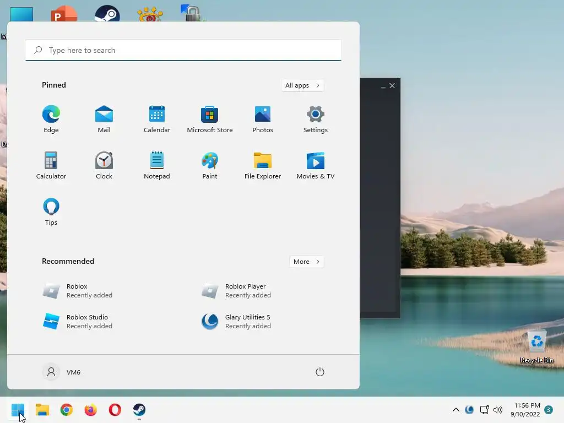This screenshot has height=423, width=564.
Task: Open the clock showing 11:56 PM
Action: (525, 410)
